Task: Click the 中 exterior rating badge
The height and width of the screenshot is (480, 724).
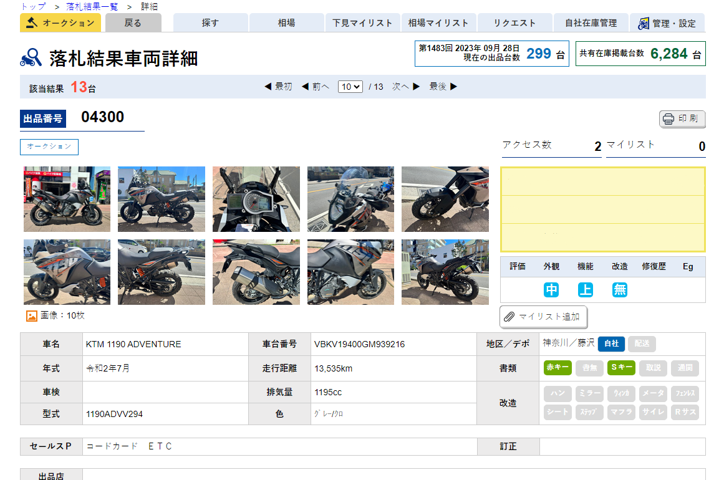Action: pos(551,290)
